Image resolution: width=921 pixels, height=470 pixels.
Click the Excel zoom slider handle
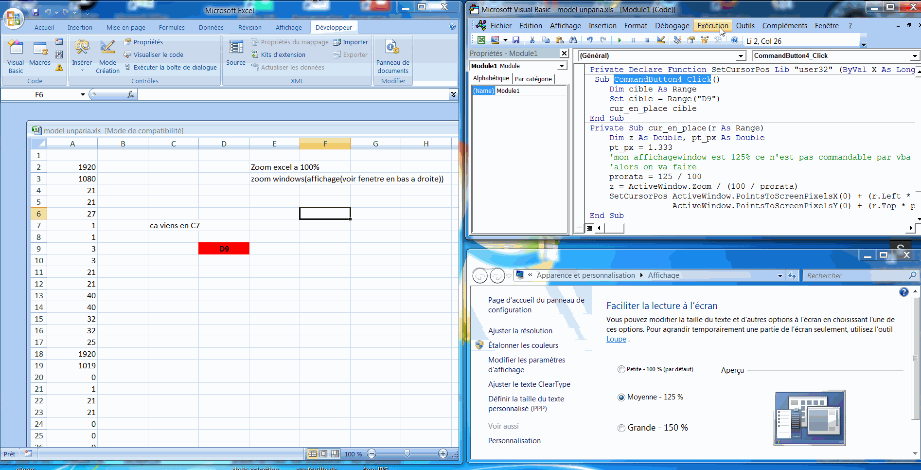(407, 453)
